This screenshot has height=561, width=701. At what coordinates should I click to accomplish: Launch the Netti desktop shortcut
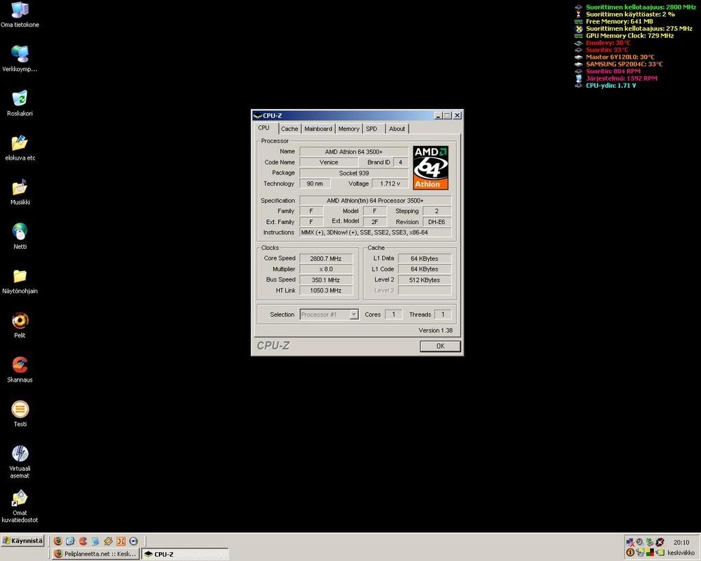(x=20, y=232)
